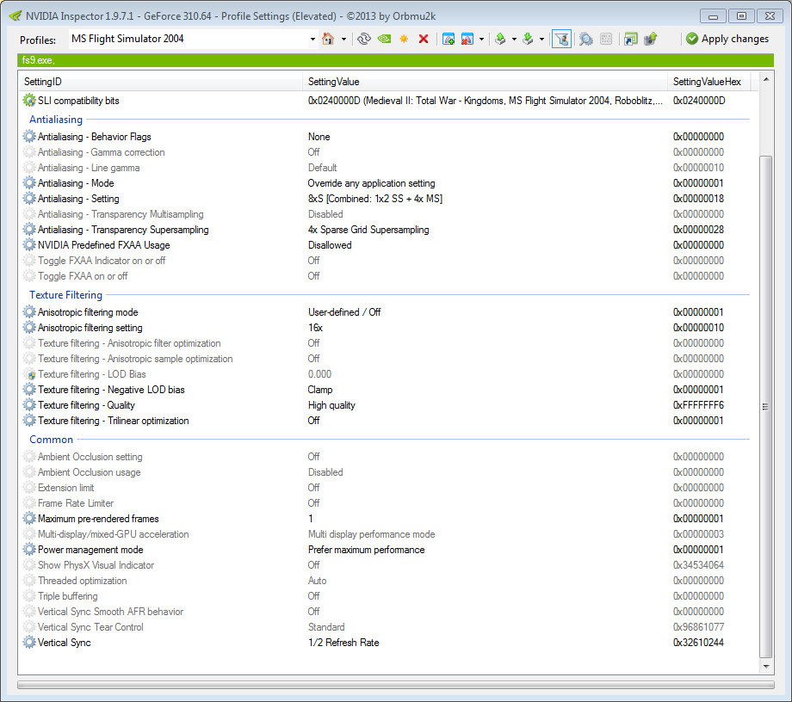Delete current profile with red X

[424, 39]
